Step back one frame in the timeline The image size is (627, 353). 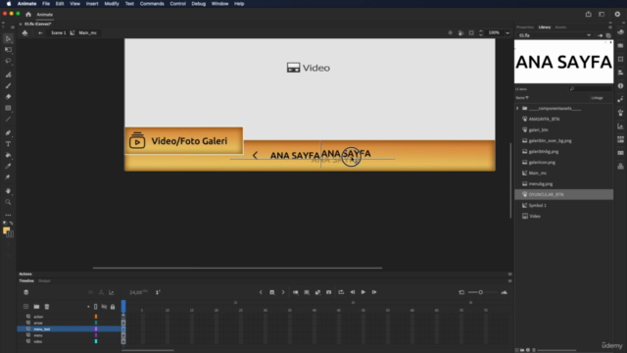[353, 292]
